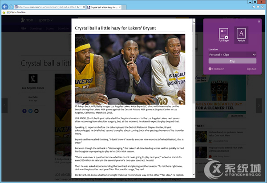Click the article preview scrollbar thumb
Viewport: 267px width, 183px height.
pos(194,64)
